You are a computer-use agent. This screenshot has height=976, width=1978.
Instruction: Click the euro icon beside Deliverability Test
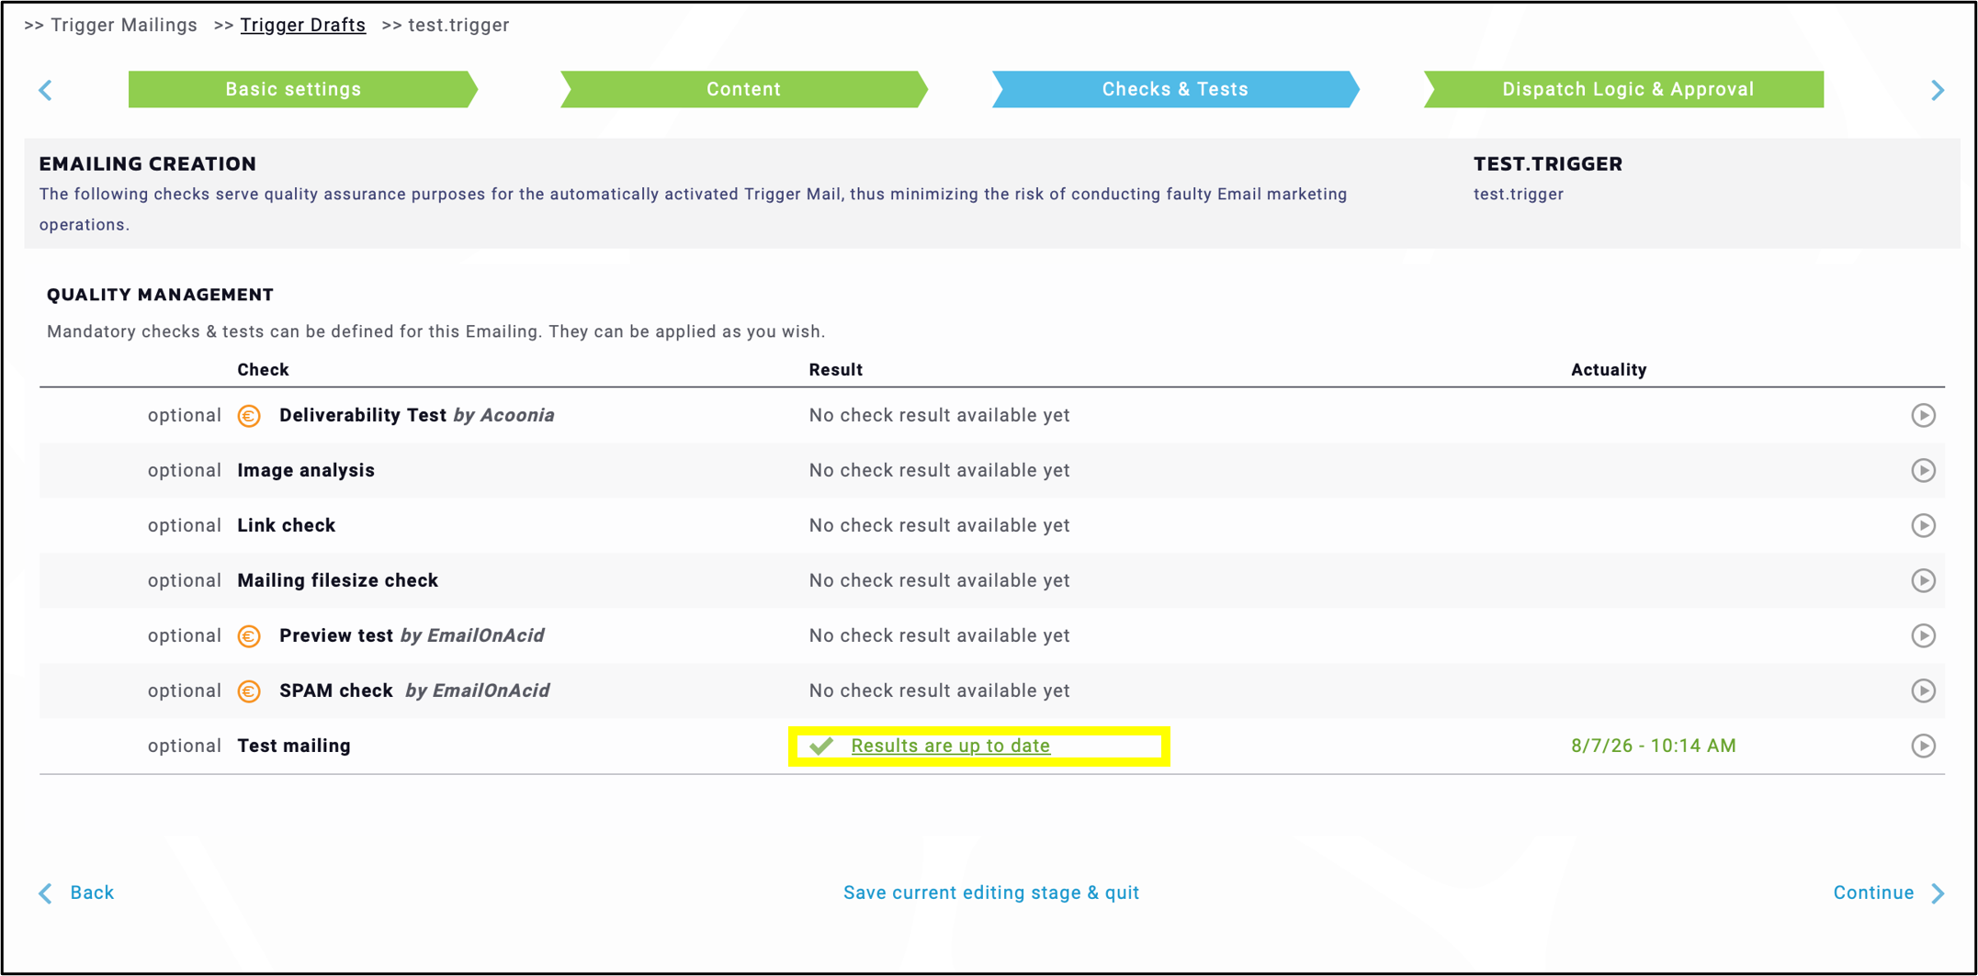click(x=249, y=416)
